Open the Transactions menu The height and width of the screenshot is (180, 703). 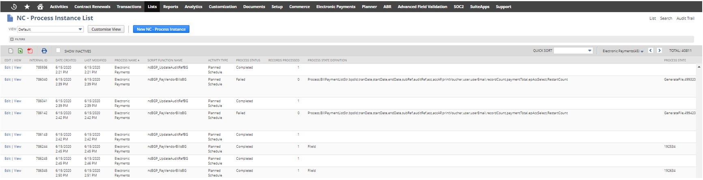[x=129, y=6]
